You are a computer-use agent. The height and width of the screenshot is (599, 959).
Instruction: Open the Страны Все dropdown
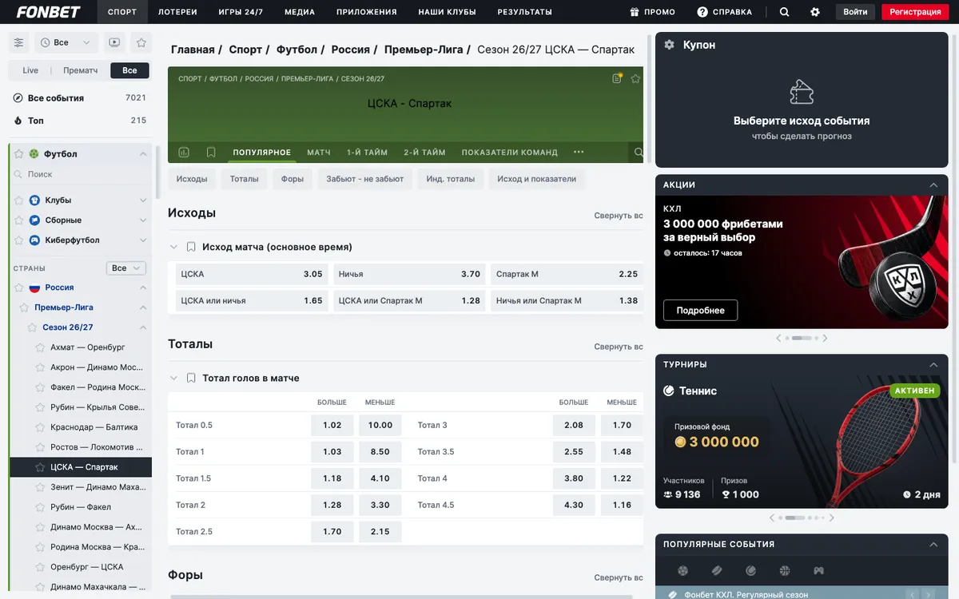point(126,268)
